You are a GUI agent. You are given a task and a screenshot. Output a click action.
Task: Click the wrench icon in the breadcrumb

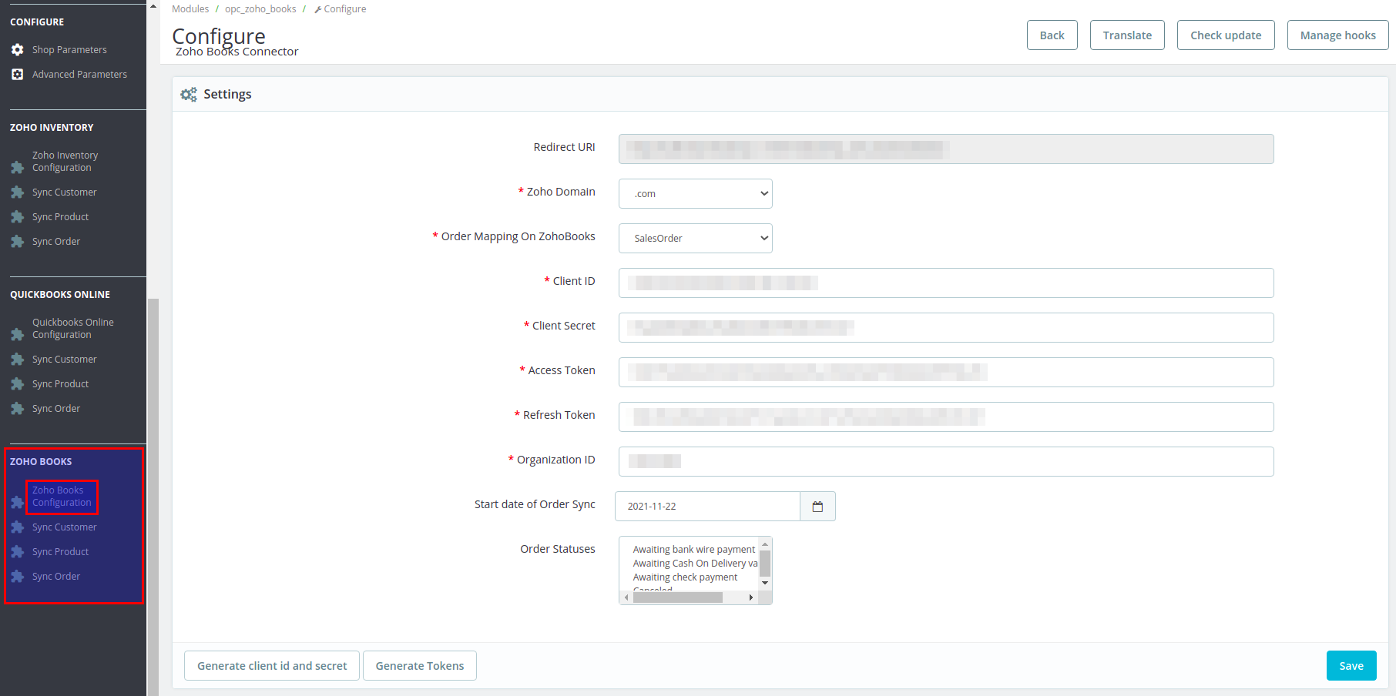tap(317, 9)
